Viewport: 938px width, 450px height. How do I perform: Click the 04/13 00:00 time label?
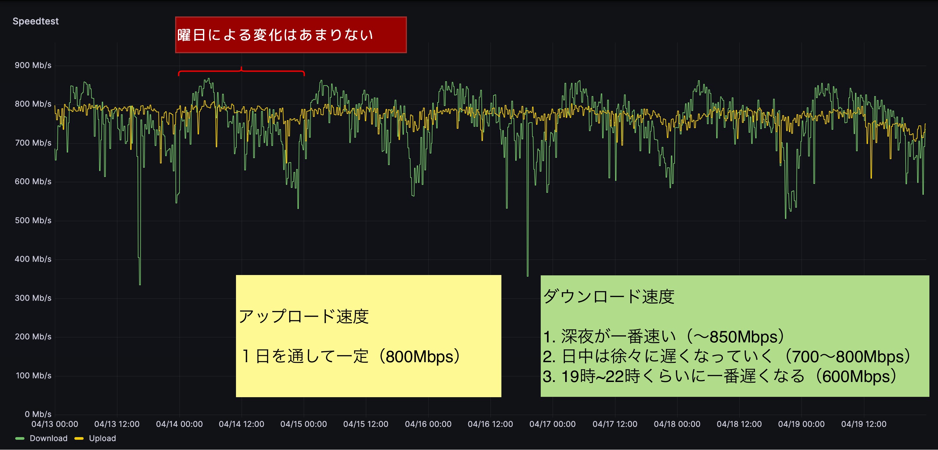tap(55, 424)
